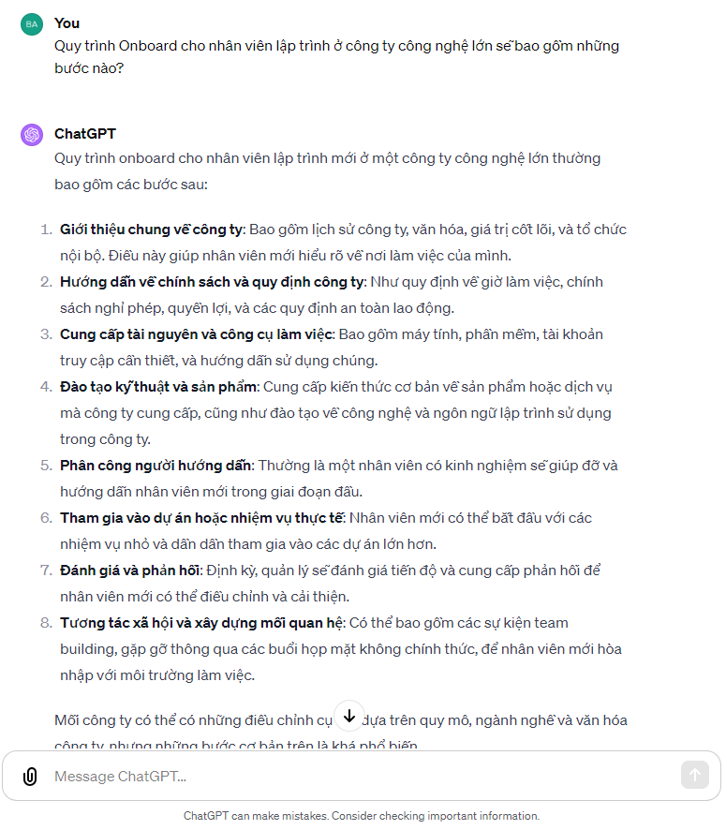Click the "ChatGPT" sender name

click(85, 134)
